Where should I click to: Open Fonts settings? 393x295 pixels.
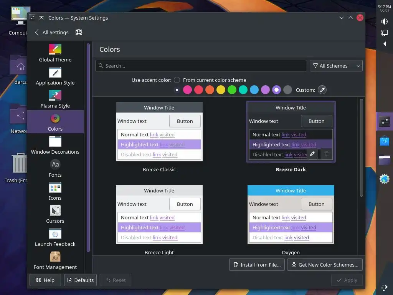tap(55, 168)
